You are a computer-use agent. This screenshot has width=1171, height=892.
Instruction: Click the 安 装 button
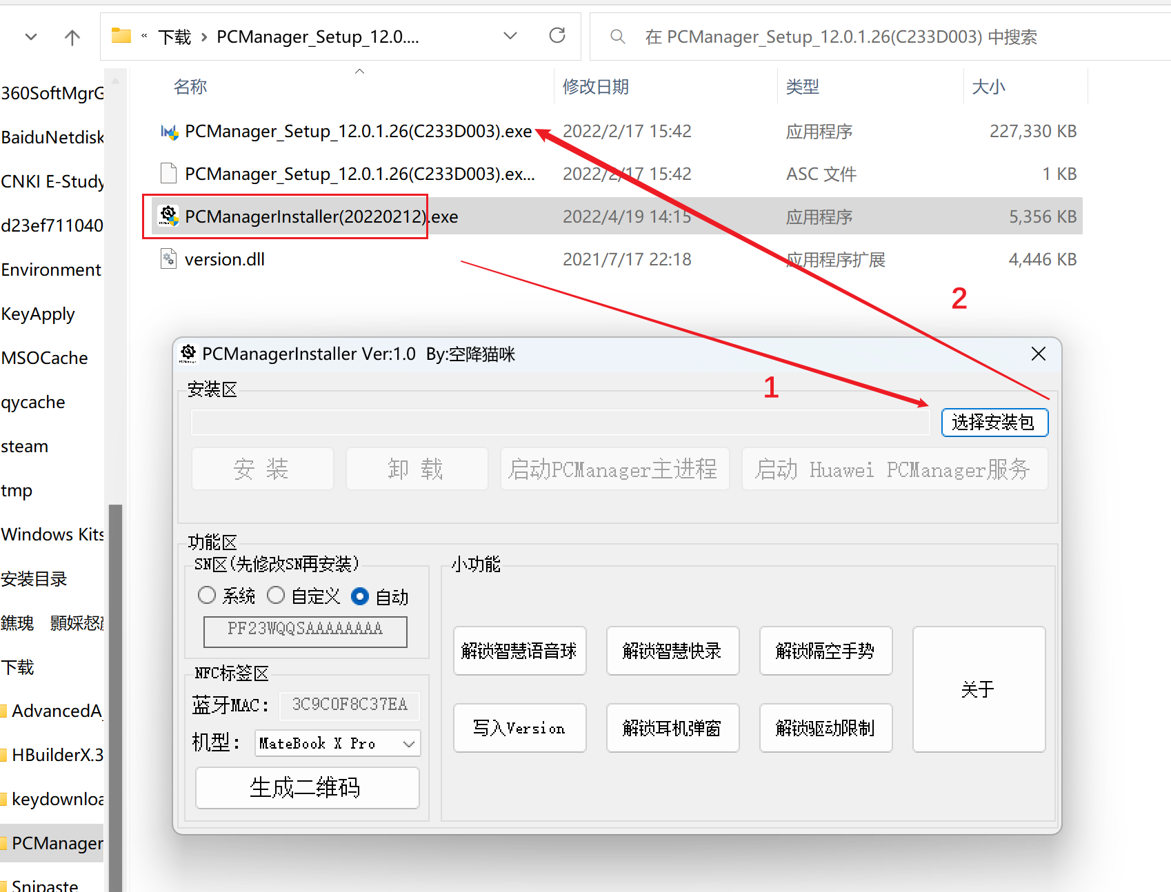[263, 469]
